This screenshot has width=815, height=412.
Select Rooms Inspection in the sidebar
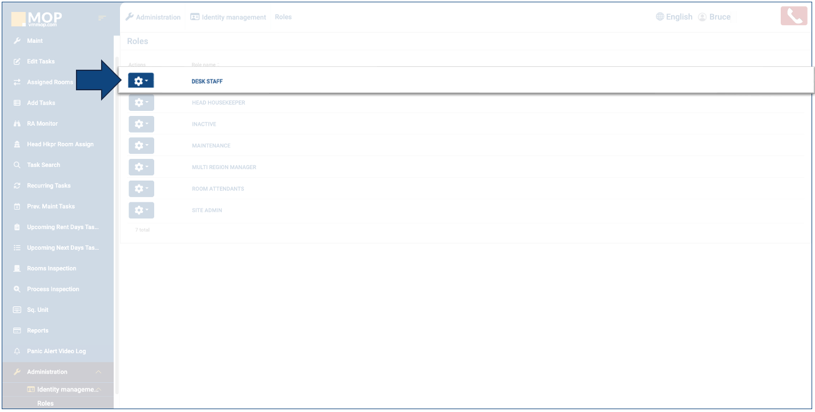point(51,269)
